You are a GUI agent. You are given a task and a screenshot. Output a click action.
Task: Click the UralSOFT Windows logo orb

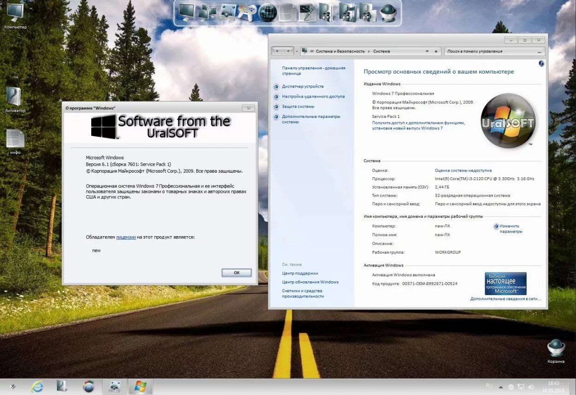(x=508, y=121)
